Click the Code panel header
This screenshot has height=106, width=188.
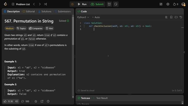click(82, 11)
